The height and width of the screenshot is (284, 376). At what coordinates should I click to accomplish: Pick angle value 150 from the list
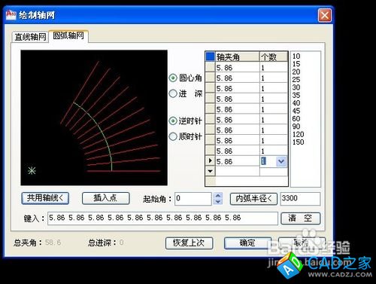click(299, 142)
